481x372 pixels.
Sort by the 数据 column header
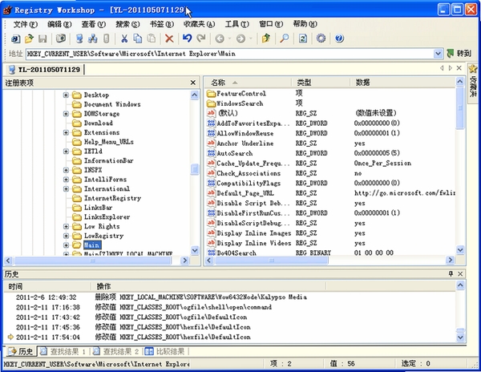click(402, 83)
